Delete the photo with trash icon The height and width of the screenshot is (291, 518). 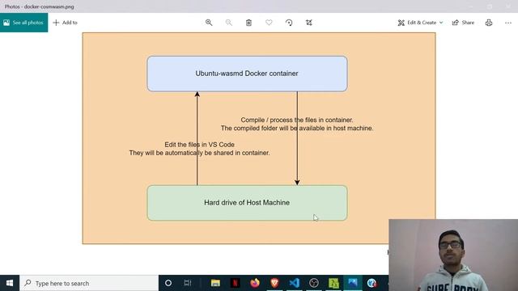click(248, 23)
